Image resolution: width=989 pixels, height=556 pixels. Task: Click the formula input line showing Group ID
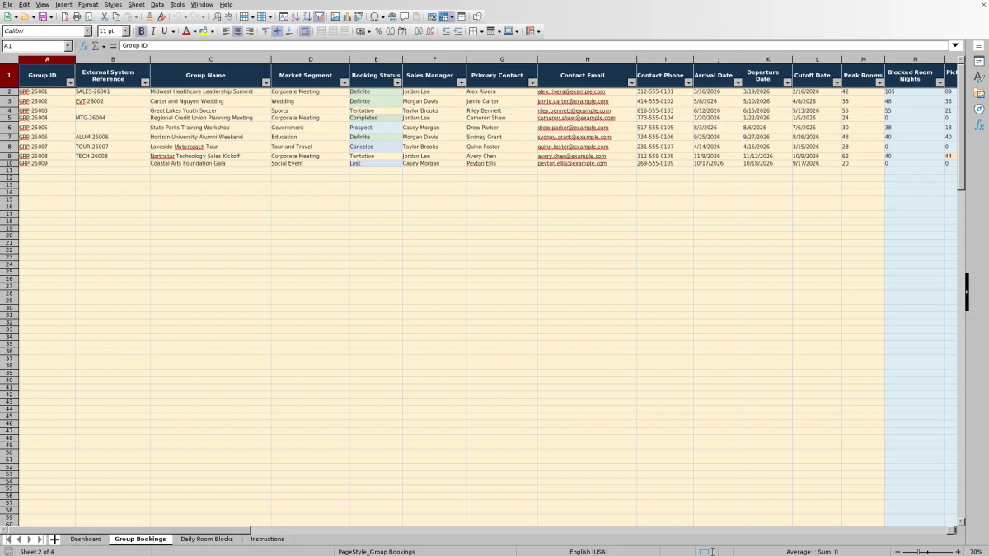[534, 46]
